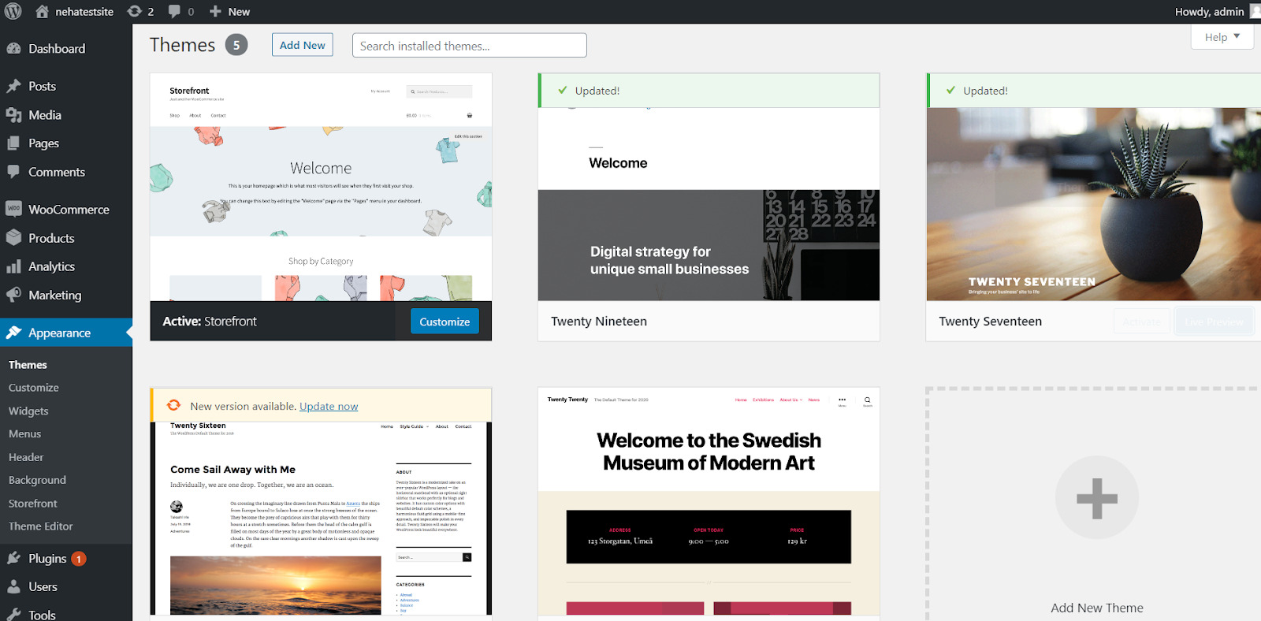1261x621 pixels.
Task: Open the Storefront theme screenshot thumbnail
Action: [321, 188]
